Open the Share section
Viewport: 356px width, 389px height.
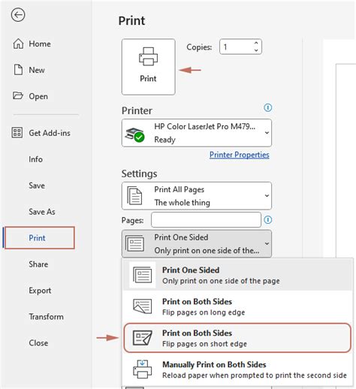38,264
